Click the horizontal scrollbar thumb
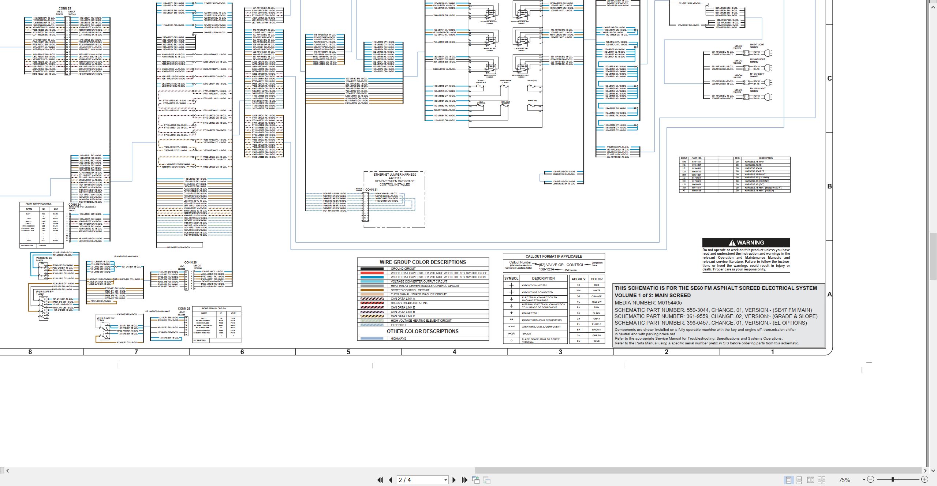The image size is (937, 486). pos(698,471)
